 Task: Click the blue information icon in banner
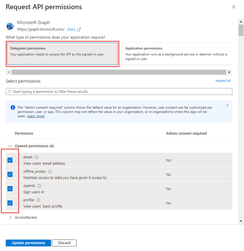pos(13,107)
